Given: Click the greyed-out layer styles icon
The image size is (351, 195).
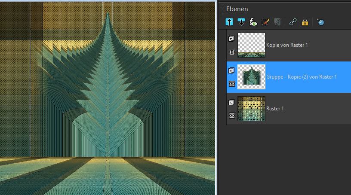Looking at the screenshot, I should click(277, 22).
